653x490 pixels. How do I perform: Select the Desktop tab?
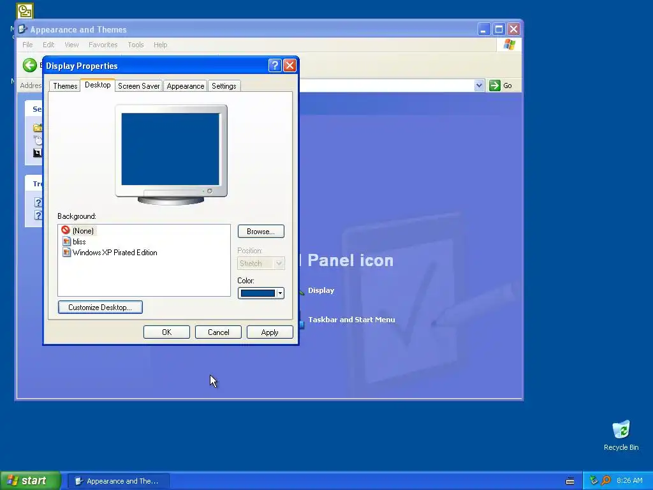[98, 85]
